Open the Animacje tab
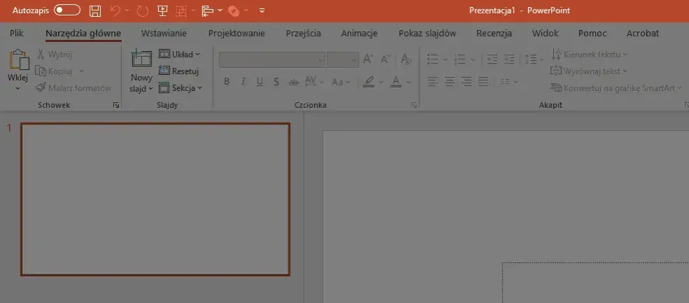689x303 pixels. click(359, 34)
